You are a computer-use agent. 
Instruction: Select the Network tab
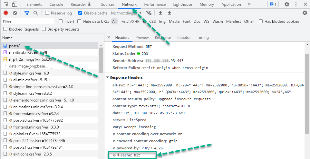point(129,4)
